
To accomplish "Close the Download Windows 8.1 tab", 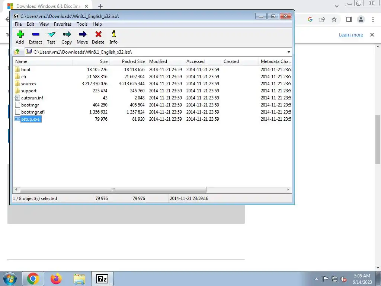I will [86, 6].
